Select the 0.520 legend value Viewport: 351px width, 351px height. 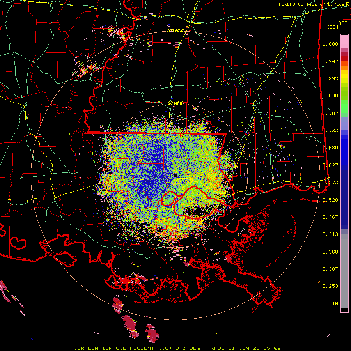click(330, 200)
